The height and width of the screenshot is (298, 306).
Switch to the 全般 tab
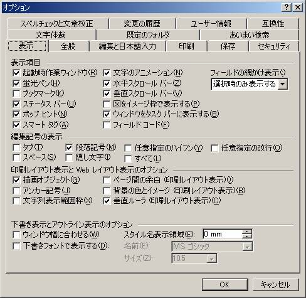68,46
